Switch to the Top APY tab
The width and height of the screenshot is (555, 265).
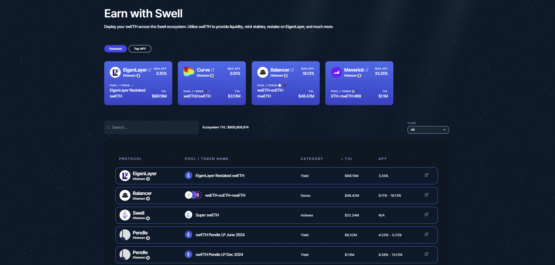(140, 49)
